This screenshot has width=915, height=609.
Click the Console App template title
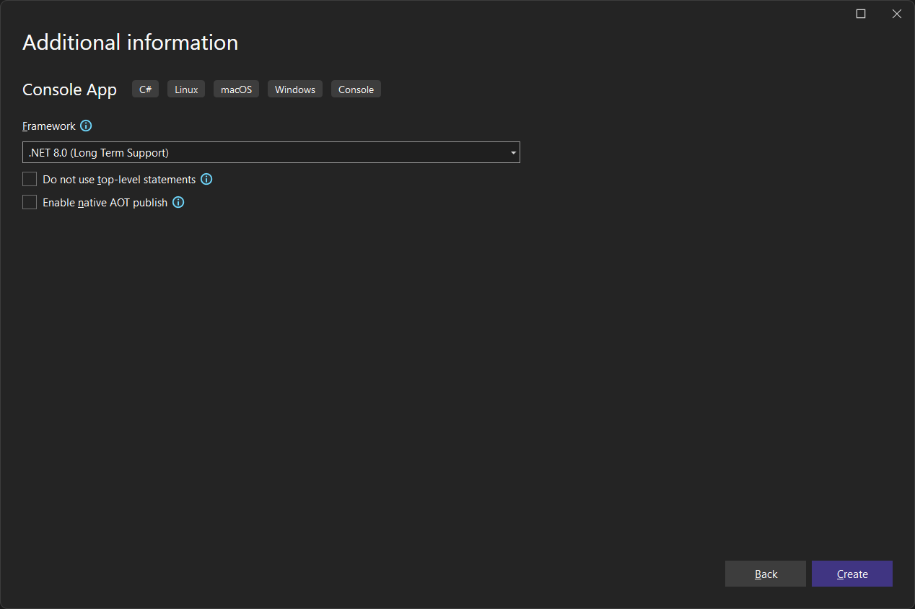pyautogui.click(x=69, y=89)
